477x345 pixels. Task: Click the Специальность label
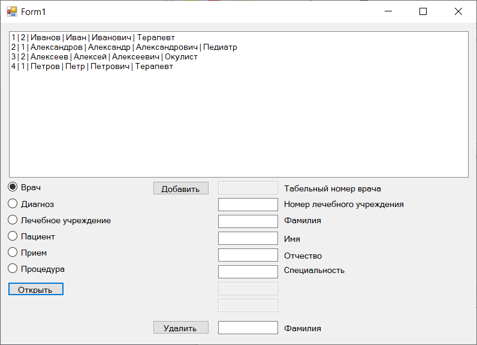point(314,271)
